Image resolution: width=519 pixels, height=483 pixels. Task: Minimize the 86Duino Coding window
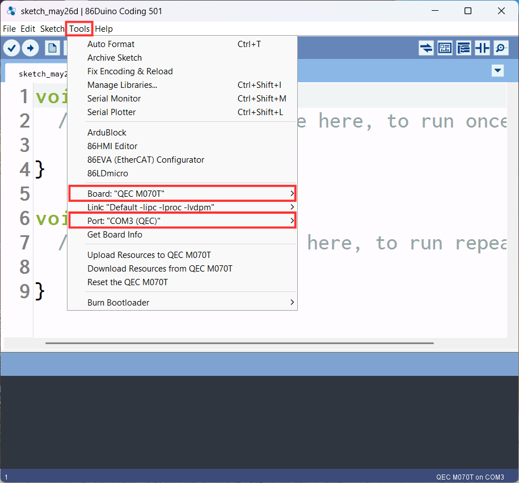click(435, 11)
